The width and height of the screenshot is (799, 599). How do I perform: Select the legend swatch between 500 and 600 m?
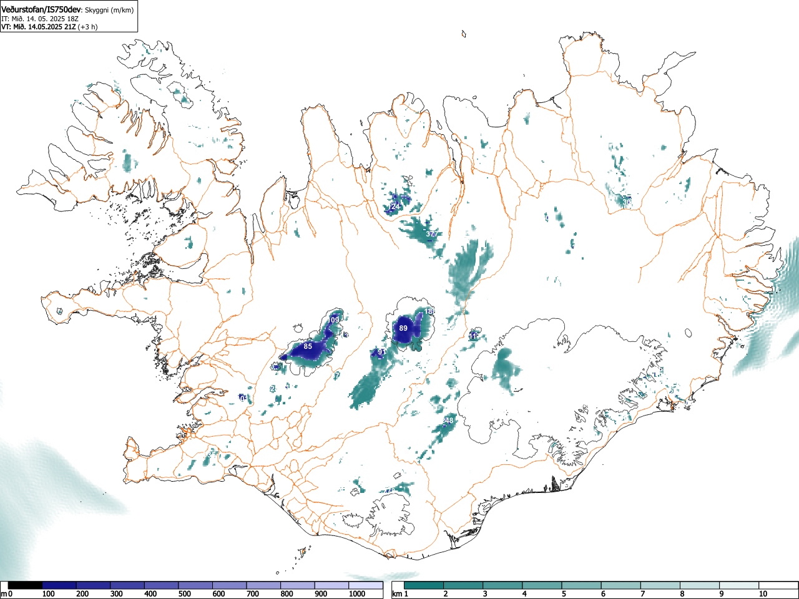click(195, 585)
